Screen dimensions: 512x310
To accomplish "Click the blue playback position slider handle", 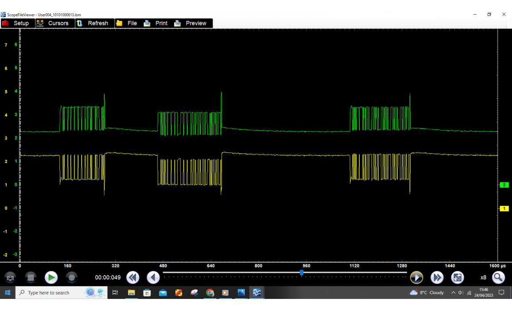I will click(x=302, y=273).
